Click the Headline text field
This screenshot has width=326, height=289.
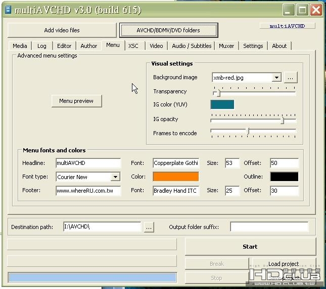(x=88, y=163)
